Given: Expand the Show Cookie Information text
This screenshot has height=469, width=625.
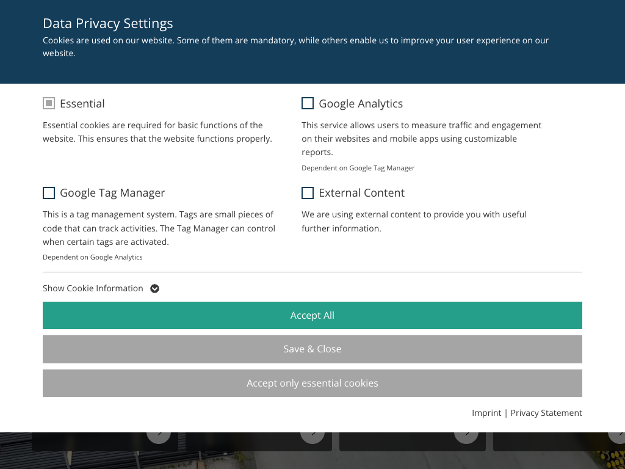Looking at the screenshot, I should [x=93, y=289].
